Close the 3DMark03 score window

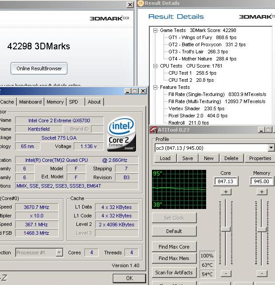[x=130, y=5]
